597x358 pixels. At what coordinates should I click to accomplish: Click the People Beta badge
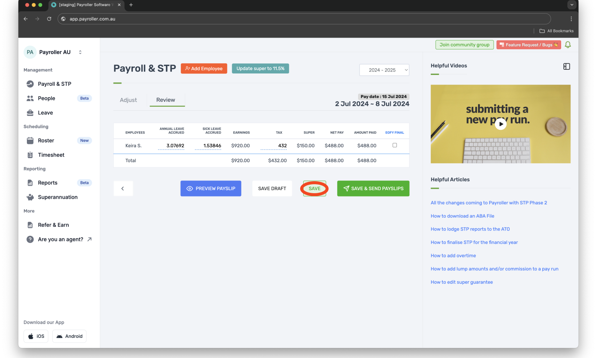point(84,98)
